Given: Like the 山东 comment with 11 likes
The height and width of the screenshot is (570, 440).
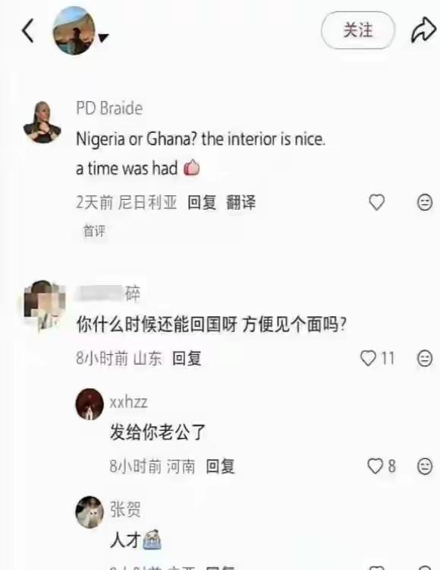Looking at the screenshot, I should tap(368, 358).
